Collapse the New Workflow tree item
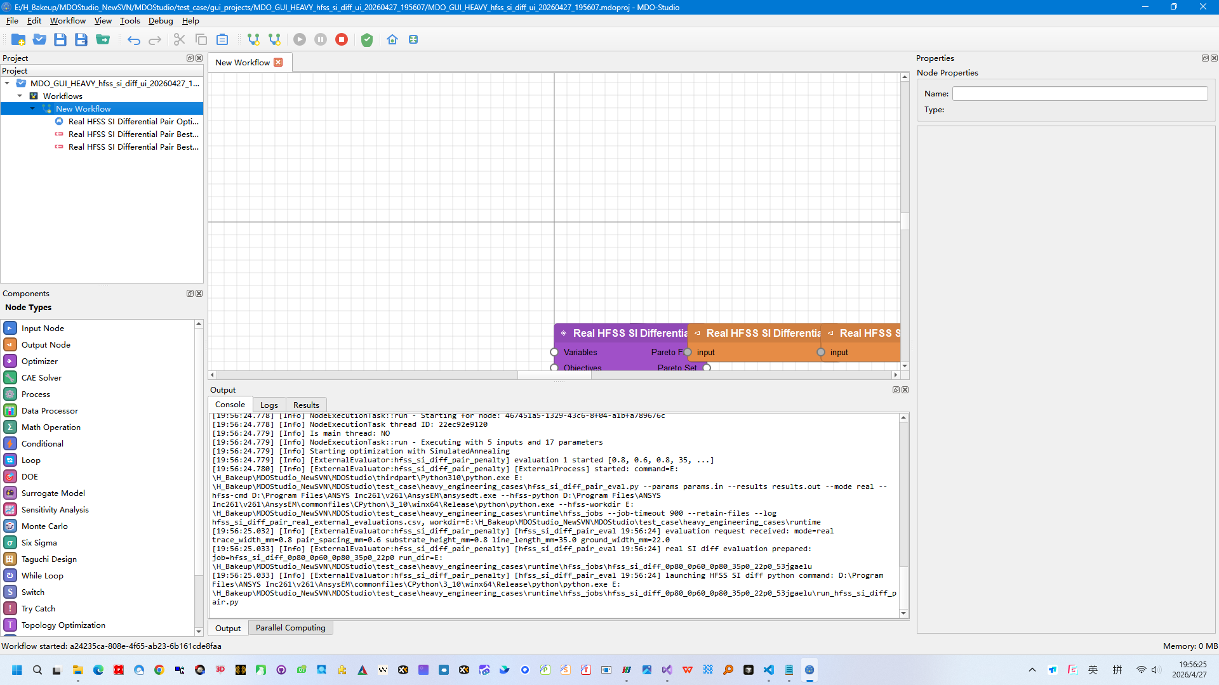1219x685 pixels. [32, 108]
